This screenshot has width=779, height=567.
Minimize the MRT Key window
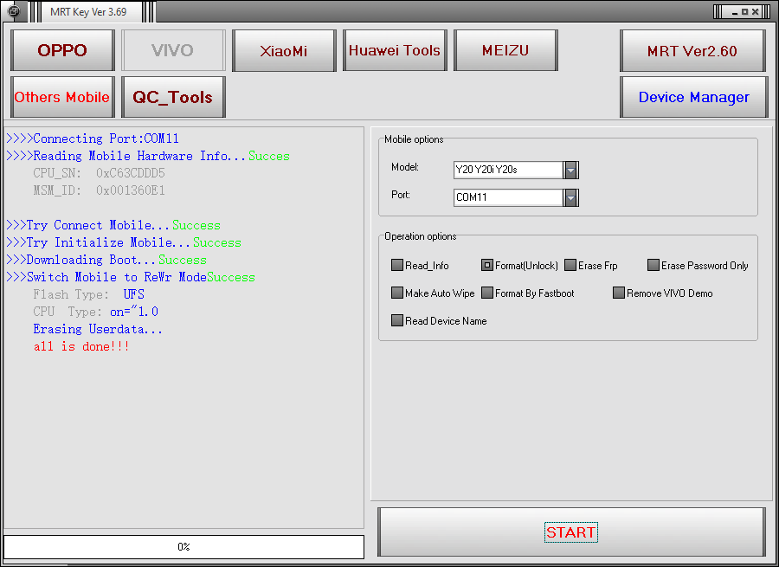(734, 12)
